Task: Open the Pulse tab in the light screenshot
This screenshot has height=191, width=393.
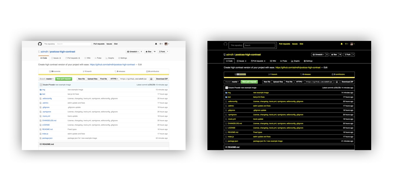Action: tap(98, 58)
